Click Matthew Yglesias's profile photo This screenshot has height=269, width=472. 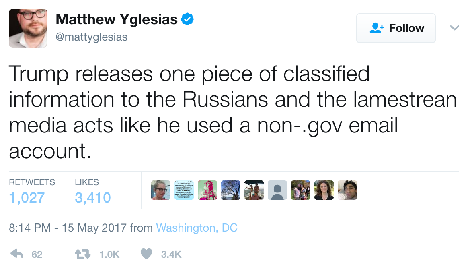28,28
